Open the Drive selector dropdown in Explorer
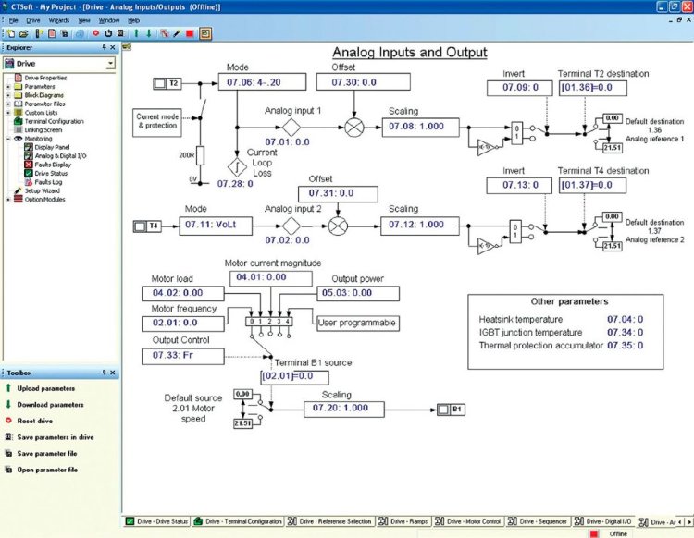The image size is (694, 538). (x=111, y=64)
